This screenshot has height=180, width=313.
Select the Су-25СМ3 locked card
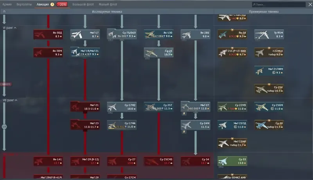click(159, 161)
